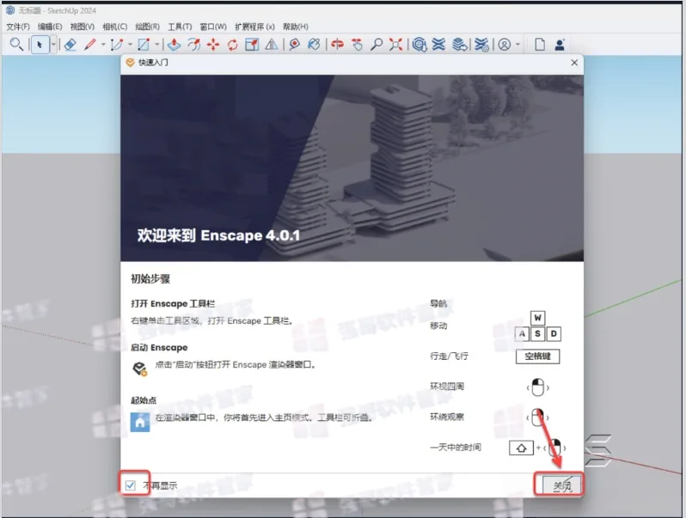Click the blue home icon under 起始点

click(140, 422)
